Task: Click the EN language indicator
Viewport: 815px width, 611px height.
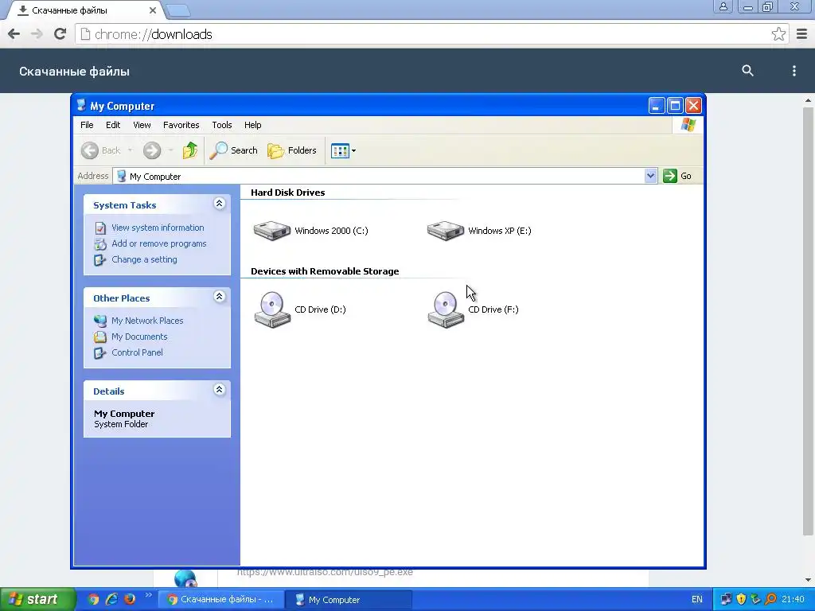Action: click(x=696, y=600)
